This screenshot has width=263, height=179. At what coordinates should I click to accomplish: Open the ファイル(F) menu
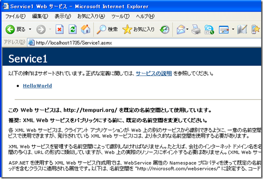click(15, 17)
